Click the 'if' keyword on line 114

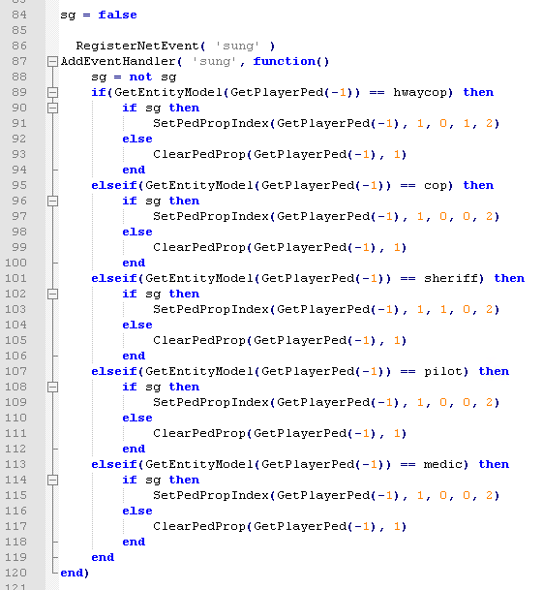tap(130, 480)
